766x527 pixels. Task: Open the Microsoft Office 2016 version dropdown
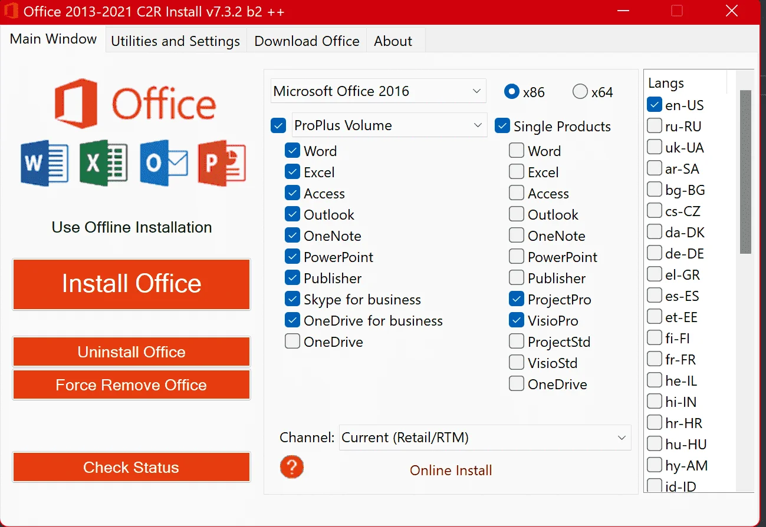379,91
